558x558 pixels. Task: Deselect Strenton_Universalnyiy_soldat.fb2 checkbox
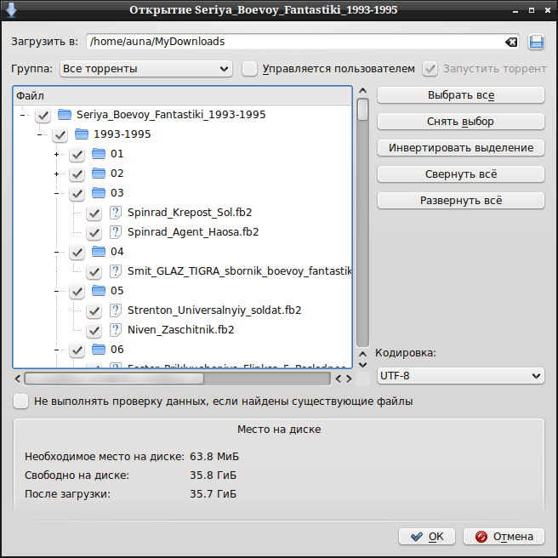[x=94, y=311]
